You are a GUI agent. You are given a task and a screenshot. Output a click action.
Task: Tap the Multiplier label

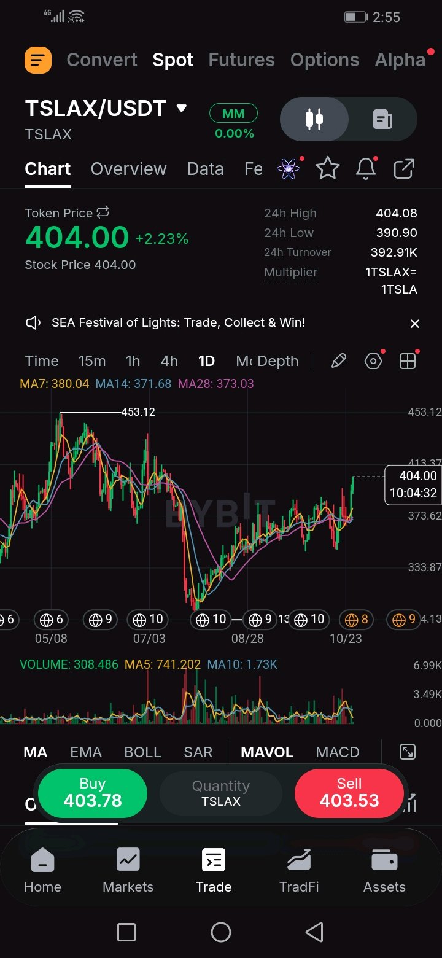(x=291, y=272)
